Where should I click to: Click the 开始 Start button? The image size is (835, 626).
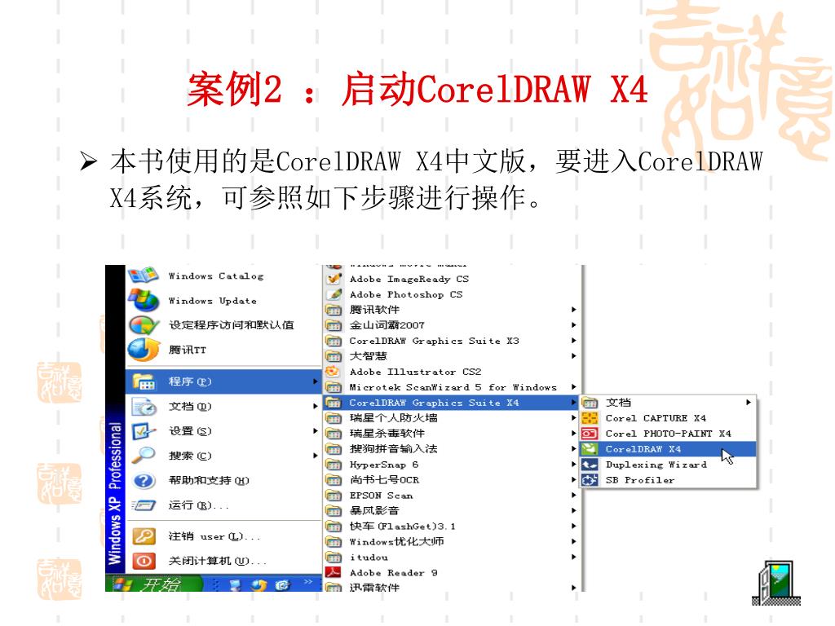152,584
